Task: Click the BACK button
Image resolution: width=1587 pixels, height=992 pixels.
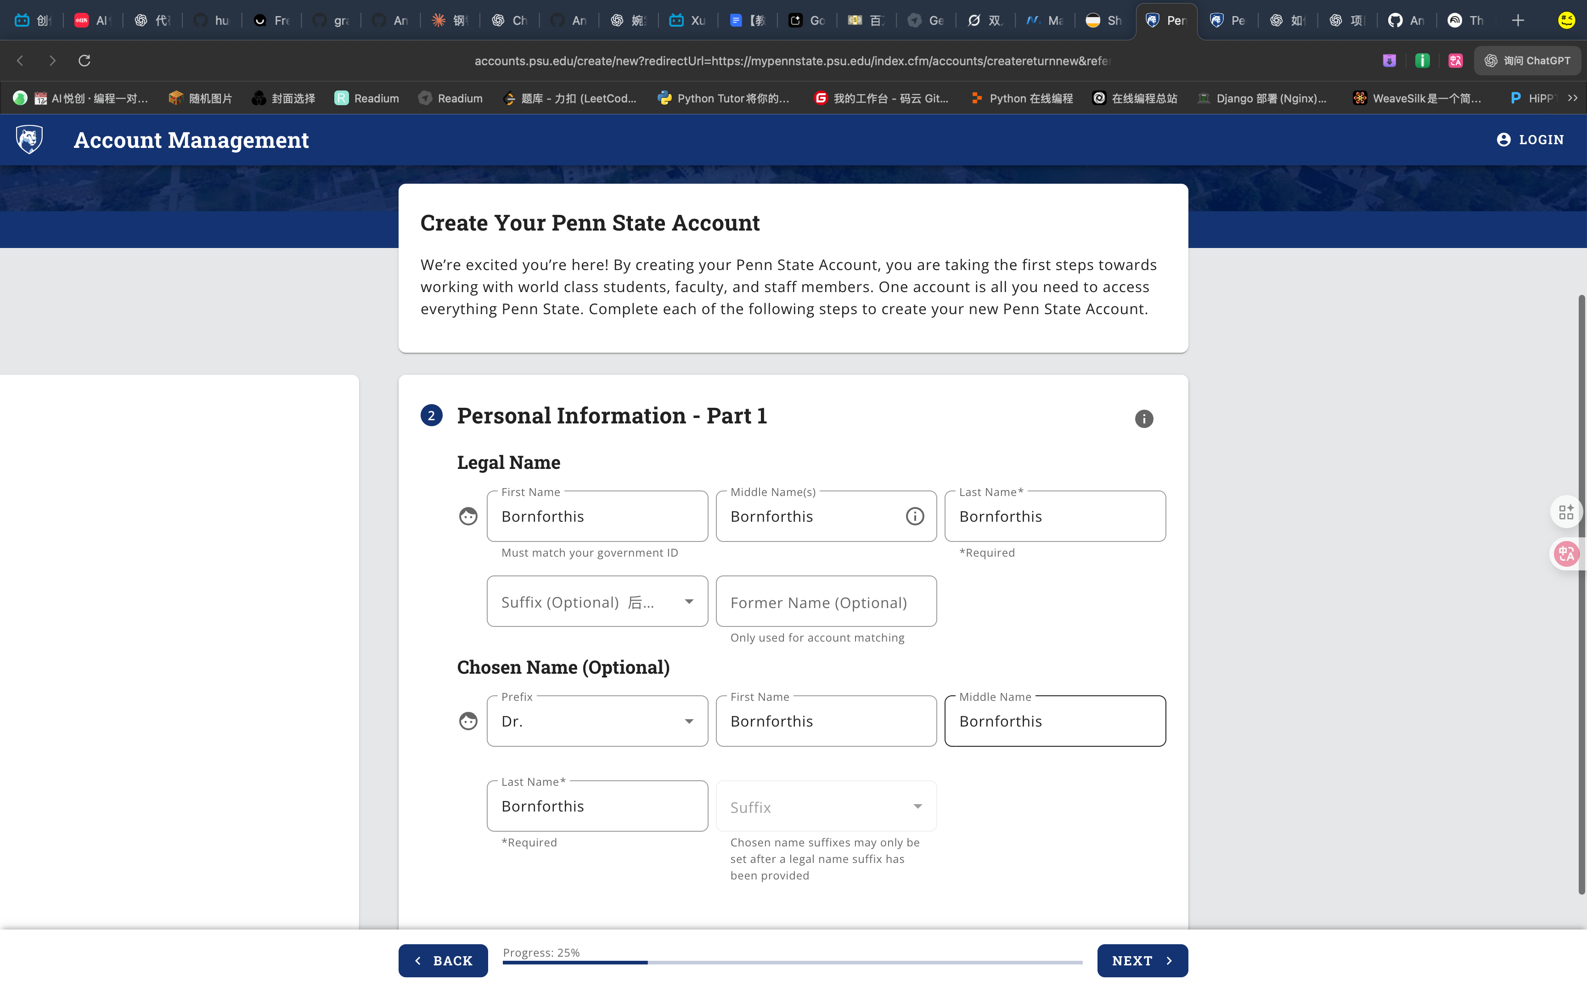Action: 443,960
